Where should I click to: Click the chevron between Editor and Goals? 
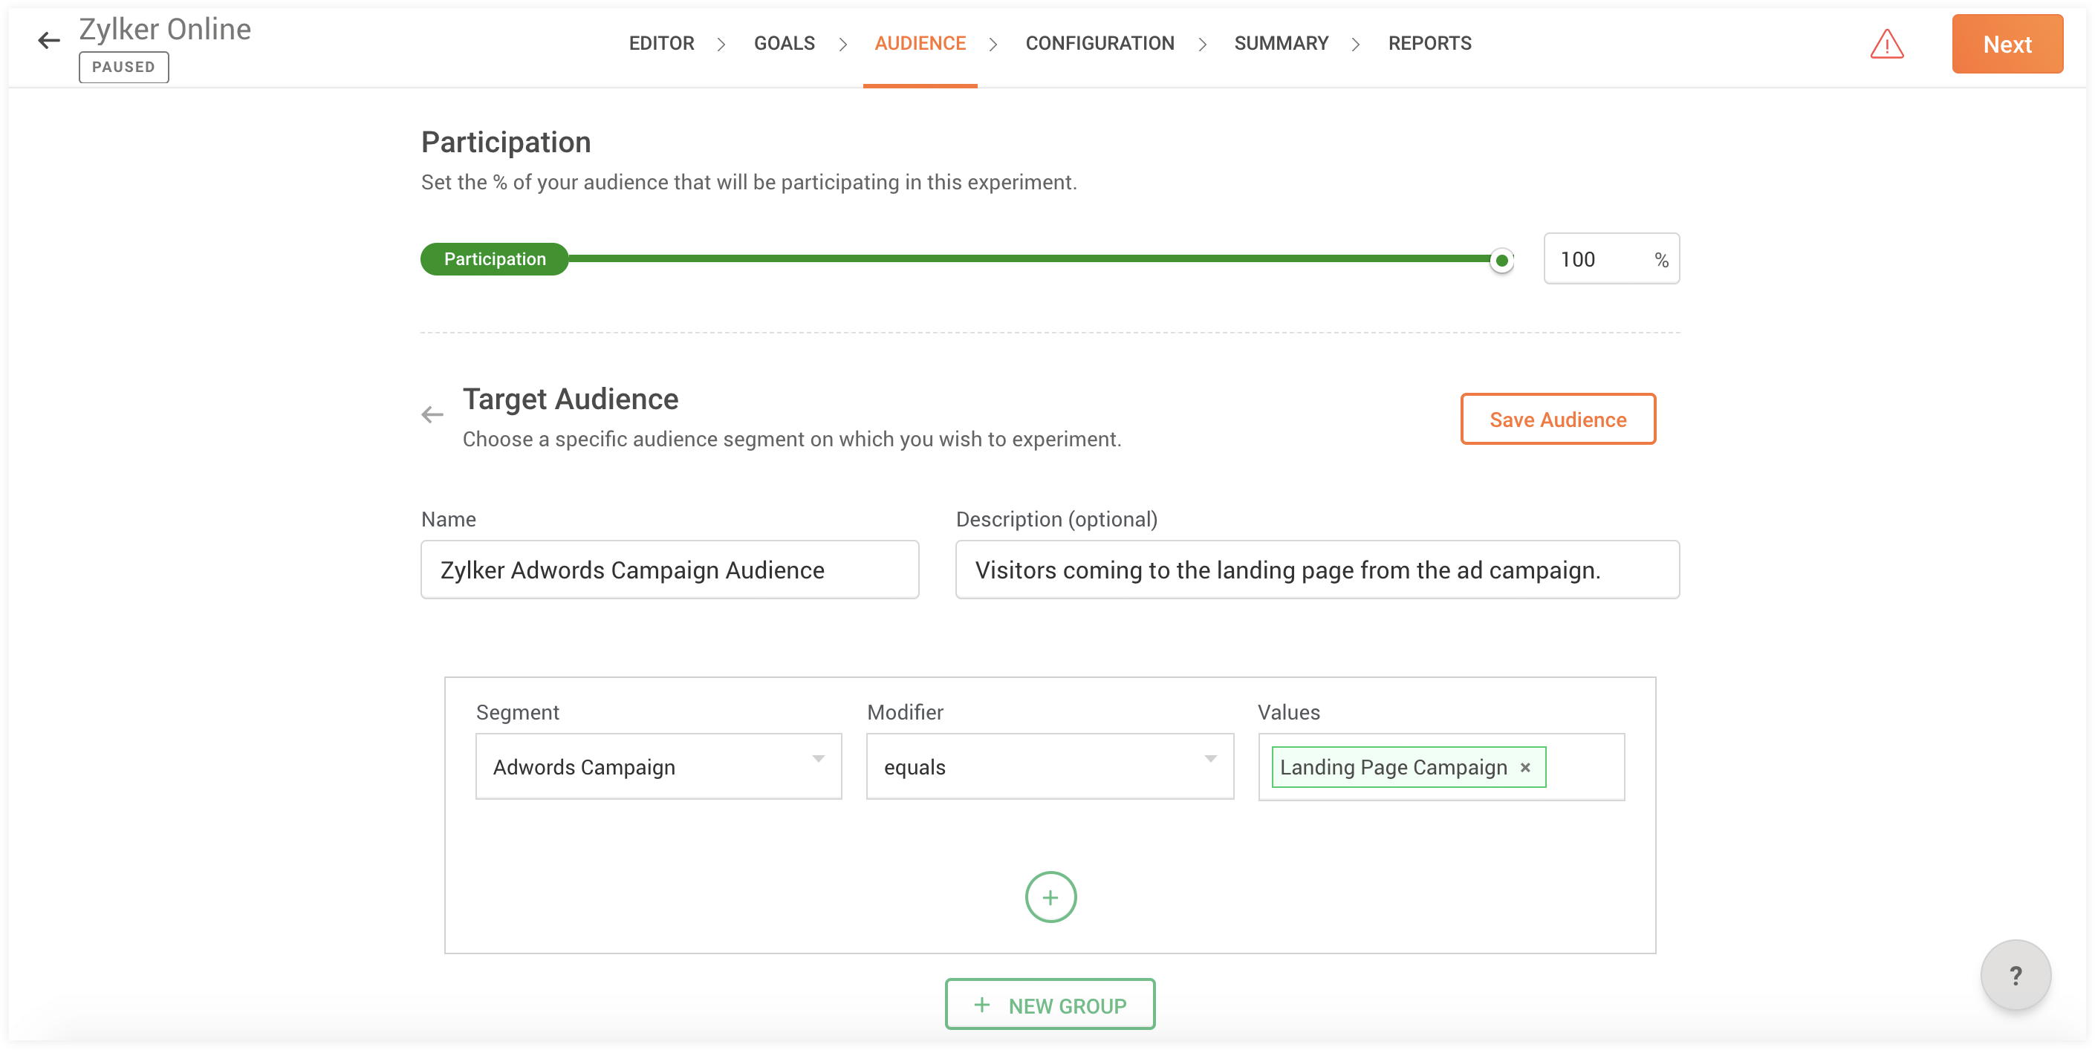[721, 44]
